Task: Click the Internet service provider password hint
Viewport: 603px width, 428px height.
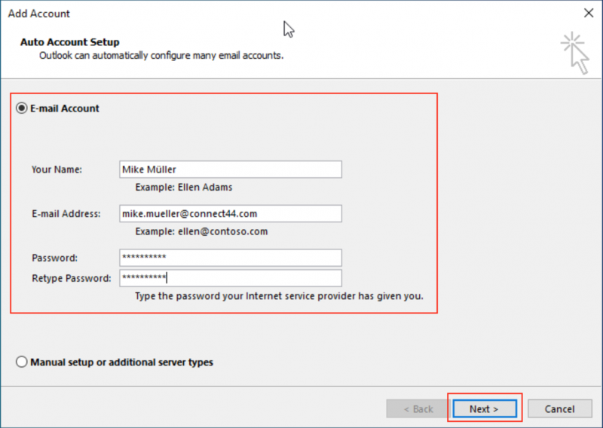Action: pyautogui.click(x=279, y=296)
